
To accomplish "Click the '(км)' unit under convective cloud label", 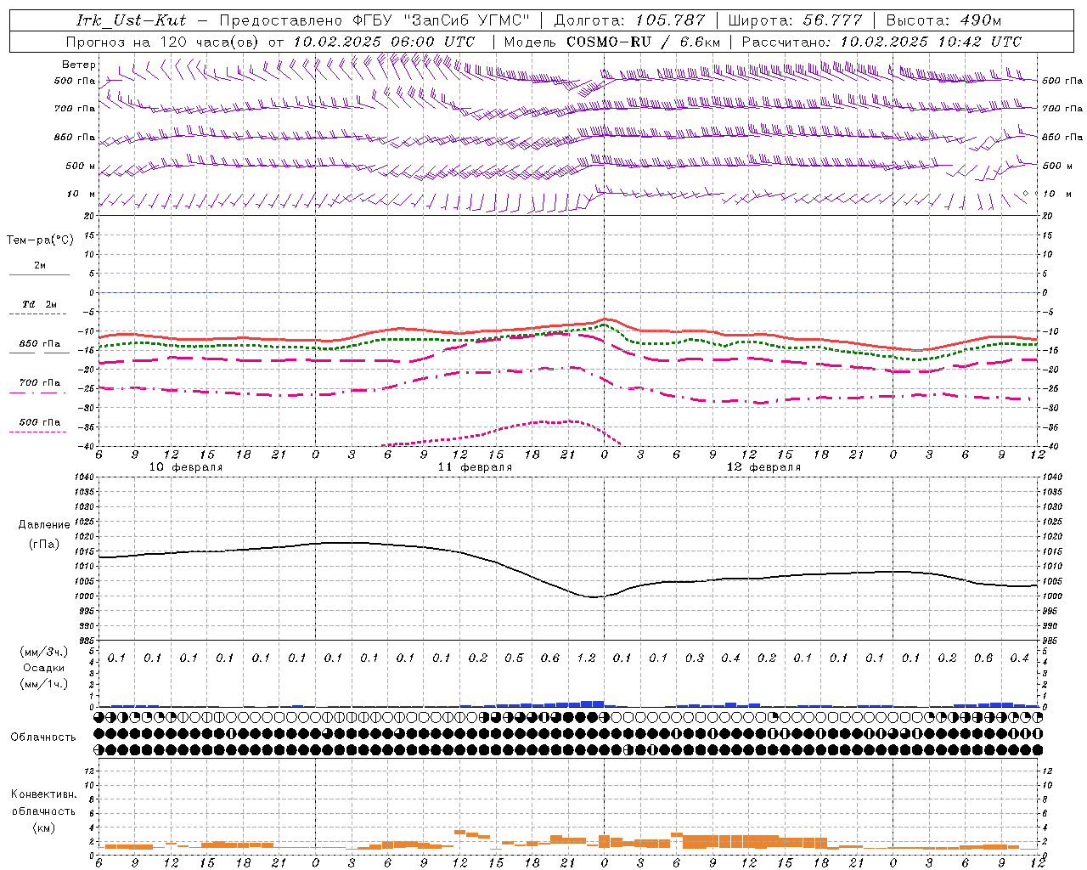I will (43, 828).
